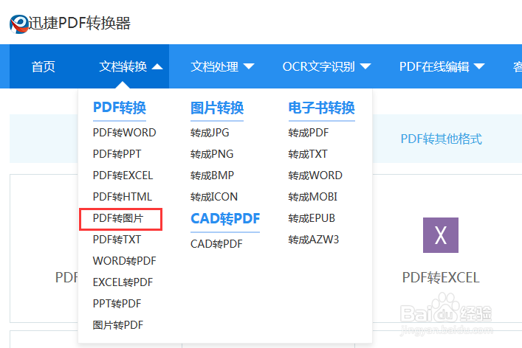Click the PDF转EXCEL card label
The image size is (522, 348).
441,277
